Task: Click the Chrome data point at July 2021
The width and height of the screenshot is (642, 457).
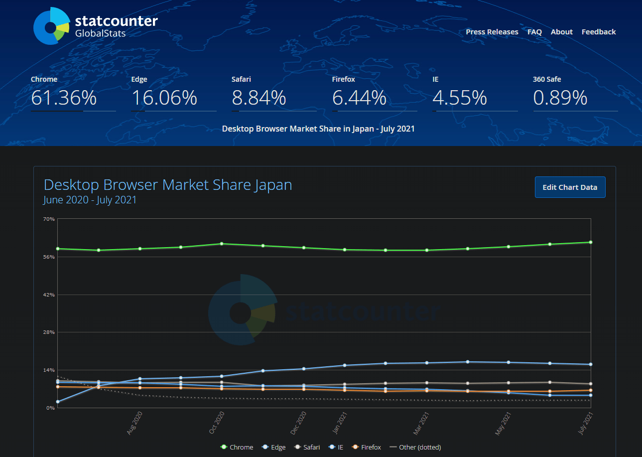Action: [591, 242]
